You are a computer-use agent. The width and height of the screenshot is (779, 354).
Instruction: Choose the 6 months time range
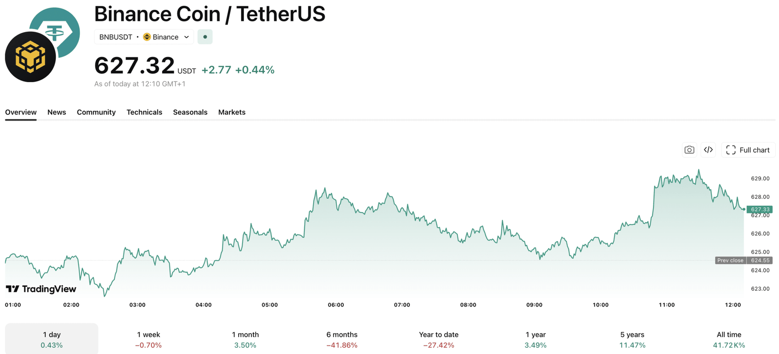[x=342, y=339]
